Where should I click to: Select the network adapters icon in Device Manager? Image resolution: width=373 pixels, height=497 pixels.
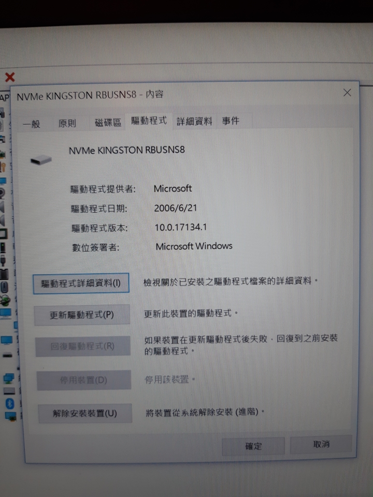(x=9, y=378)
